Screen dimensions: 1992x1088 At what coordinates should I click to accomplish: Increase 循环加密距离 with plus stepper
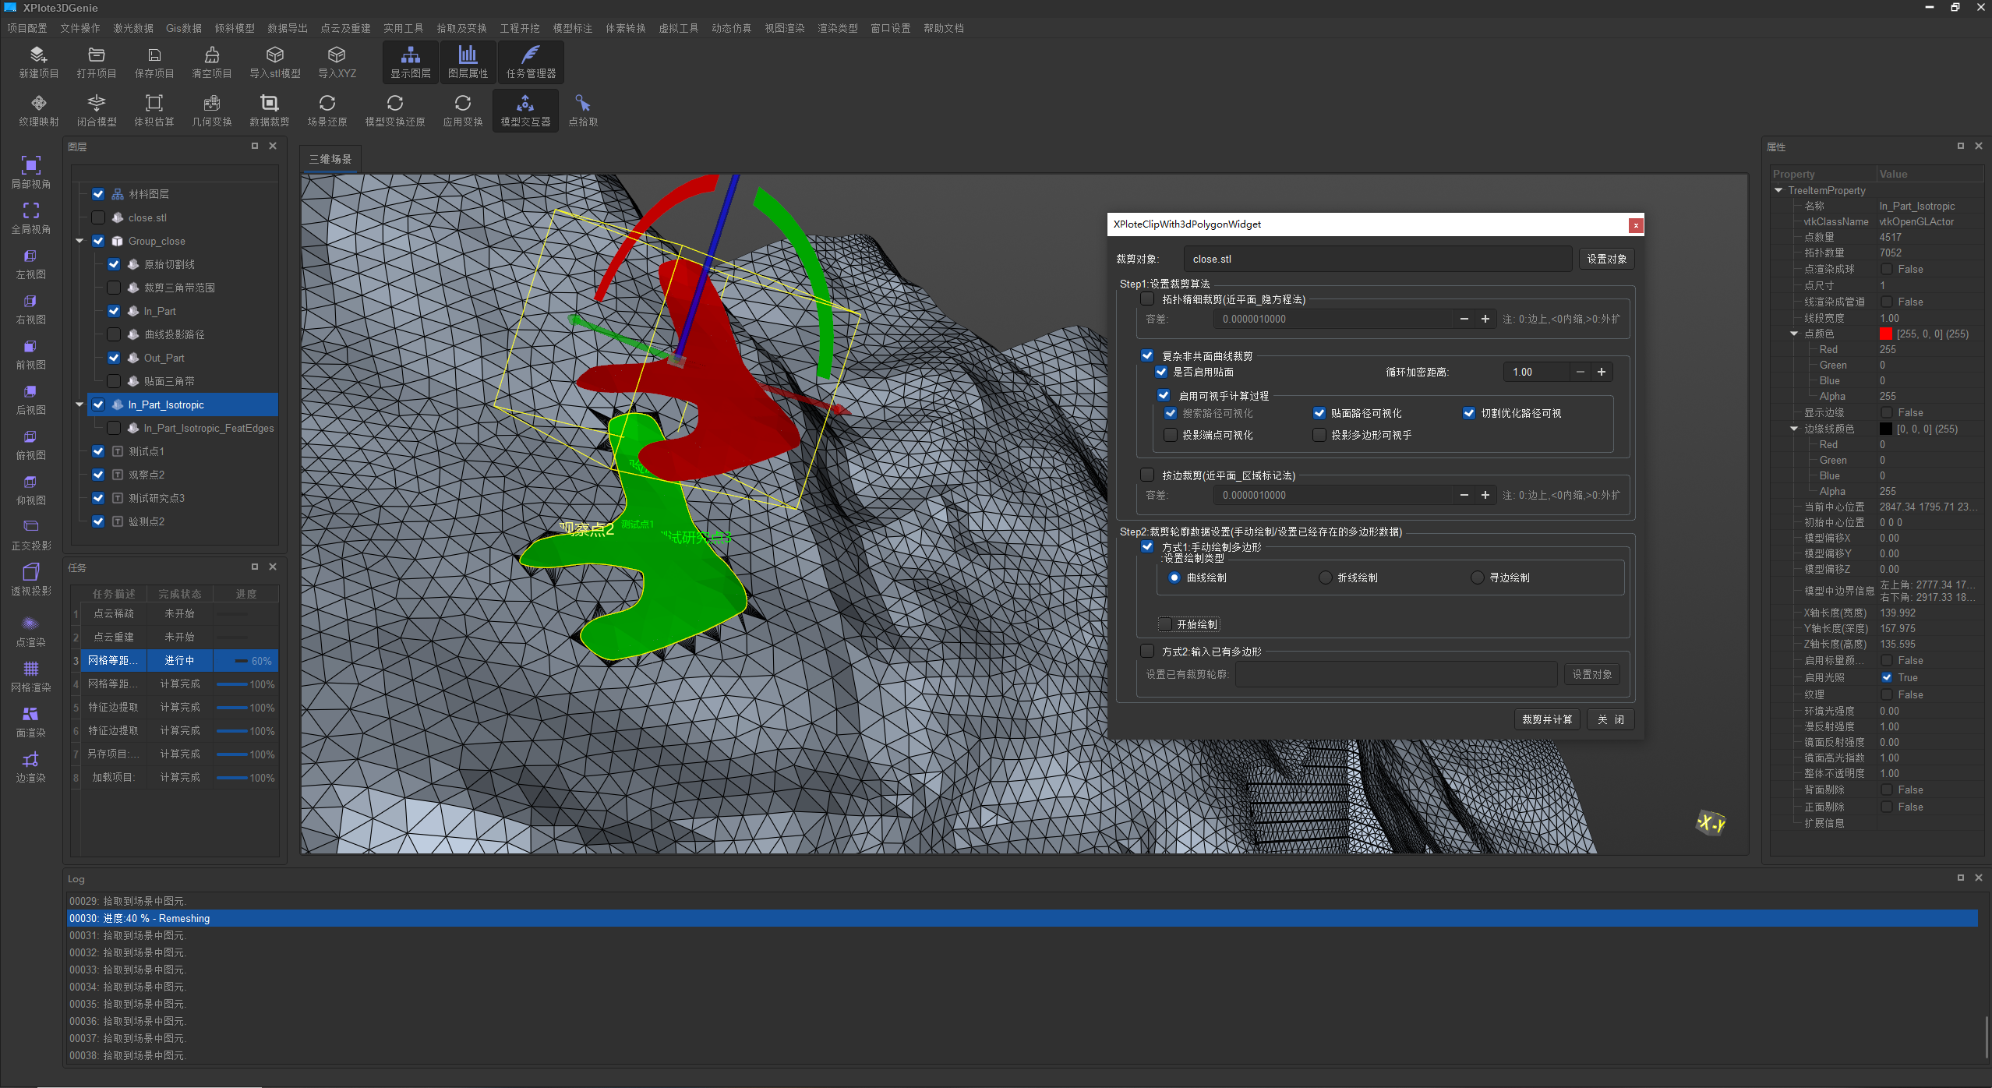coord(1602,373)
